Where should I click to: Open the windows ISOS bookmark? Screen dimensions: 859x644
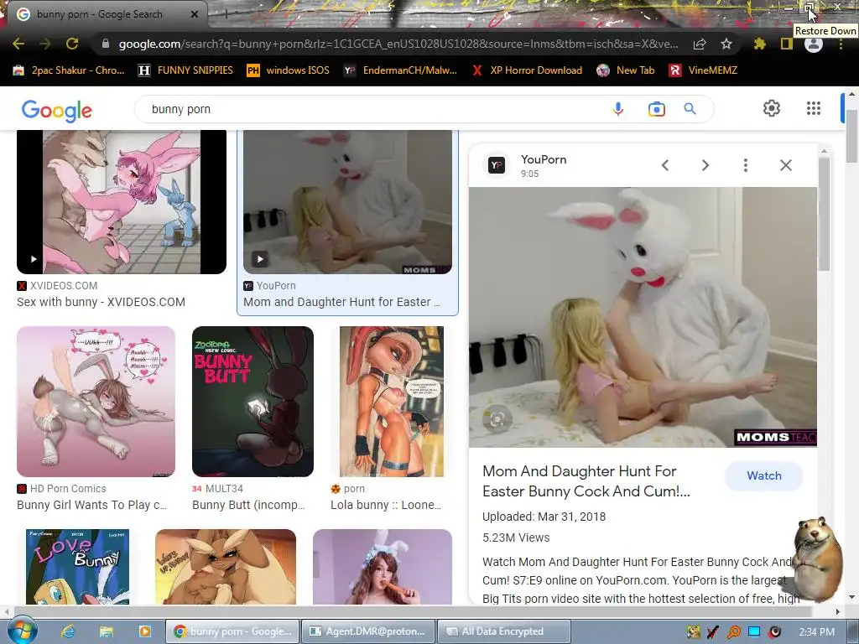pos(289,70)
